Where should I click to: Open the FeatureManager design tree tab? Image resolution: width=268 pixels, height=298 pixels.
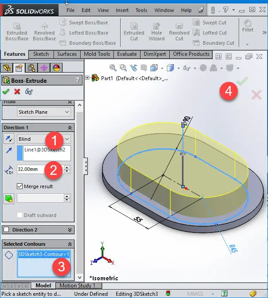point(7,68)
